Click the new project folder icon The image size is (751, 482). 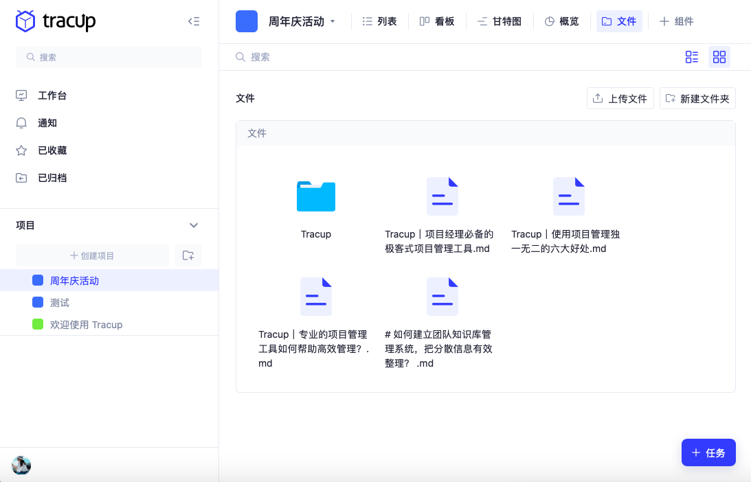(188, 255)
